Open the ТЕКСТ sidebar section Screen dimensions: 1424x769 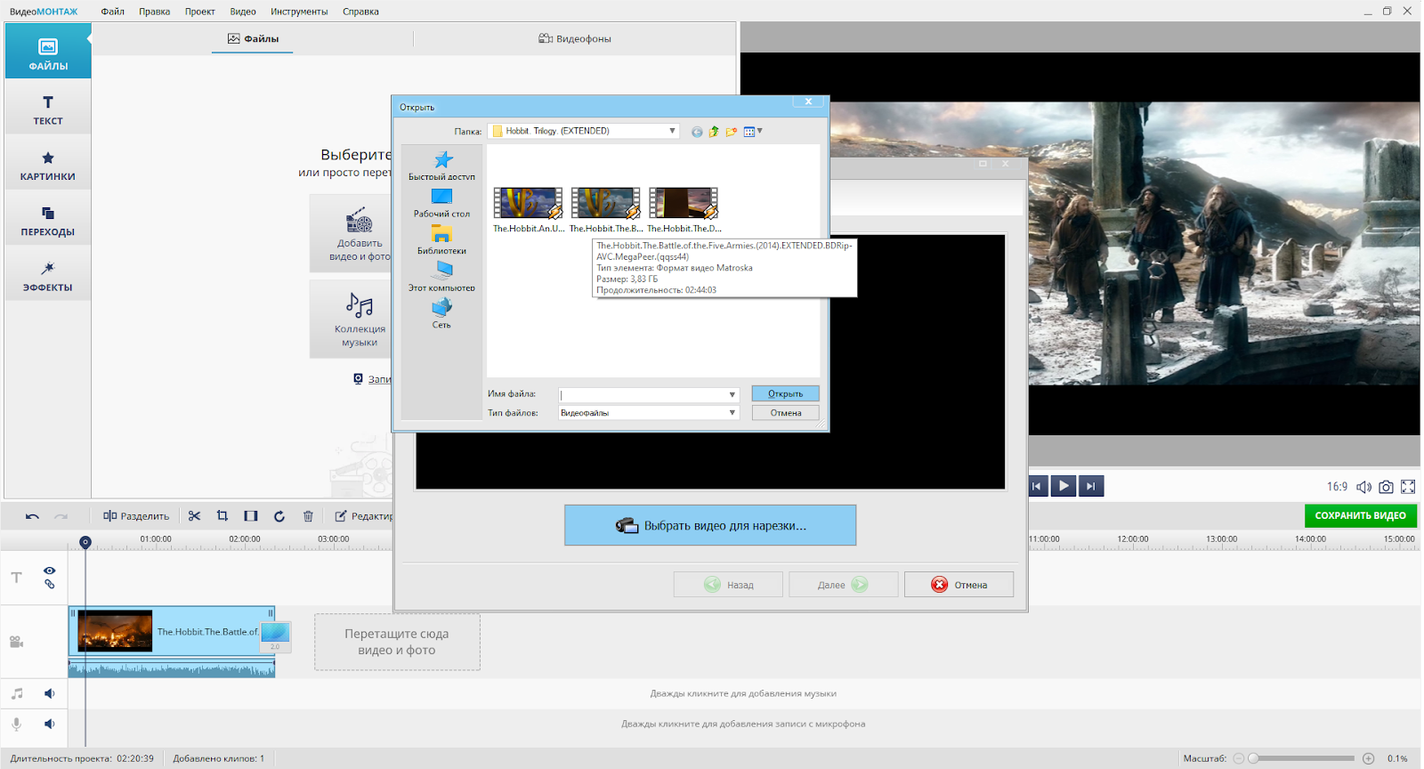48,109
